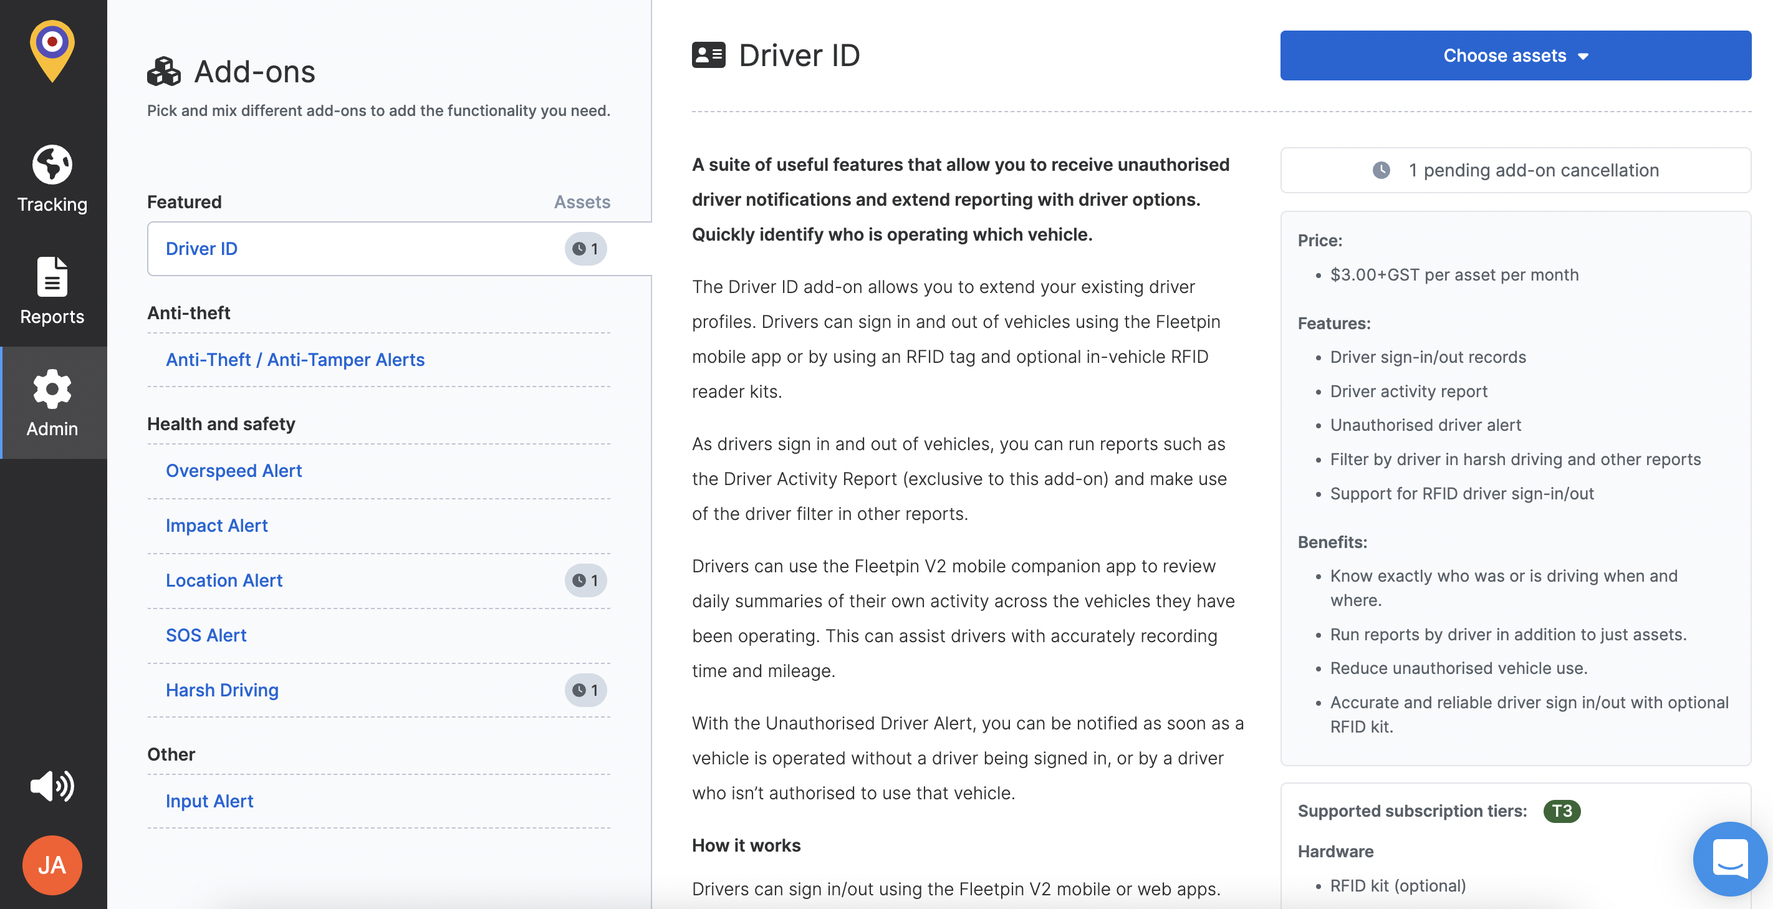Click the Admin label in sidebar
Viewport: 1773px width, 909px height.
[52, 429]
